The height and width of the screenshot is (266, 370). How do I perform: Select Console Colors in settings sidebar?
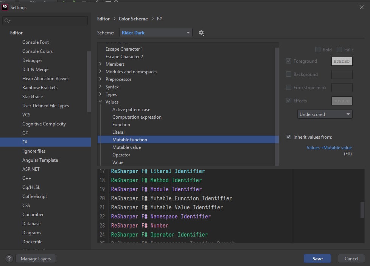click(37, 51)
